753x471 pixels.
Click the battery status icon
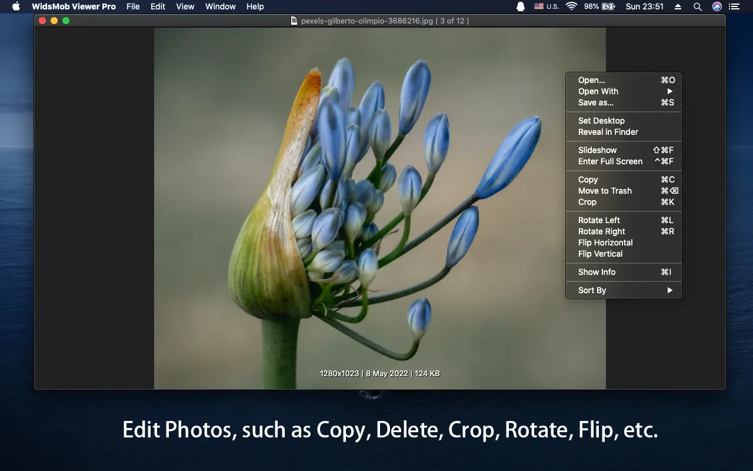click(608, 6)
